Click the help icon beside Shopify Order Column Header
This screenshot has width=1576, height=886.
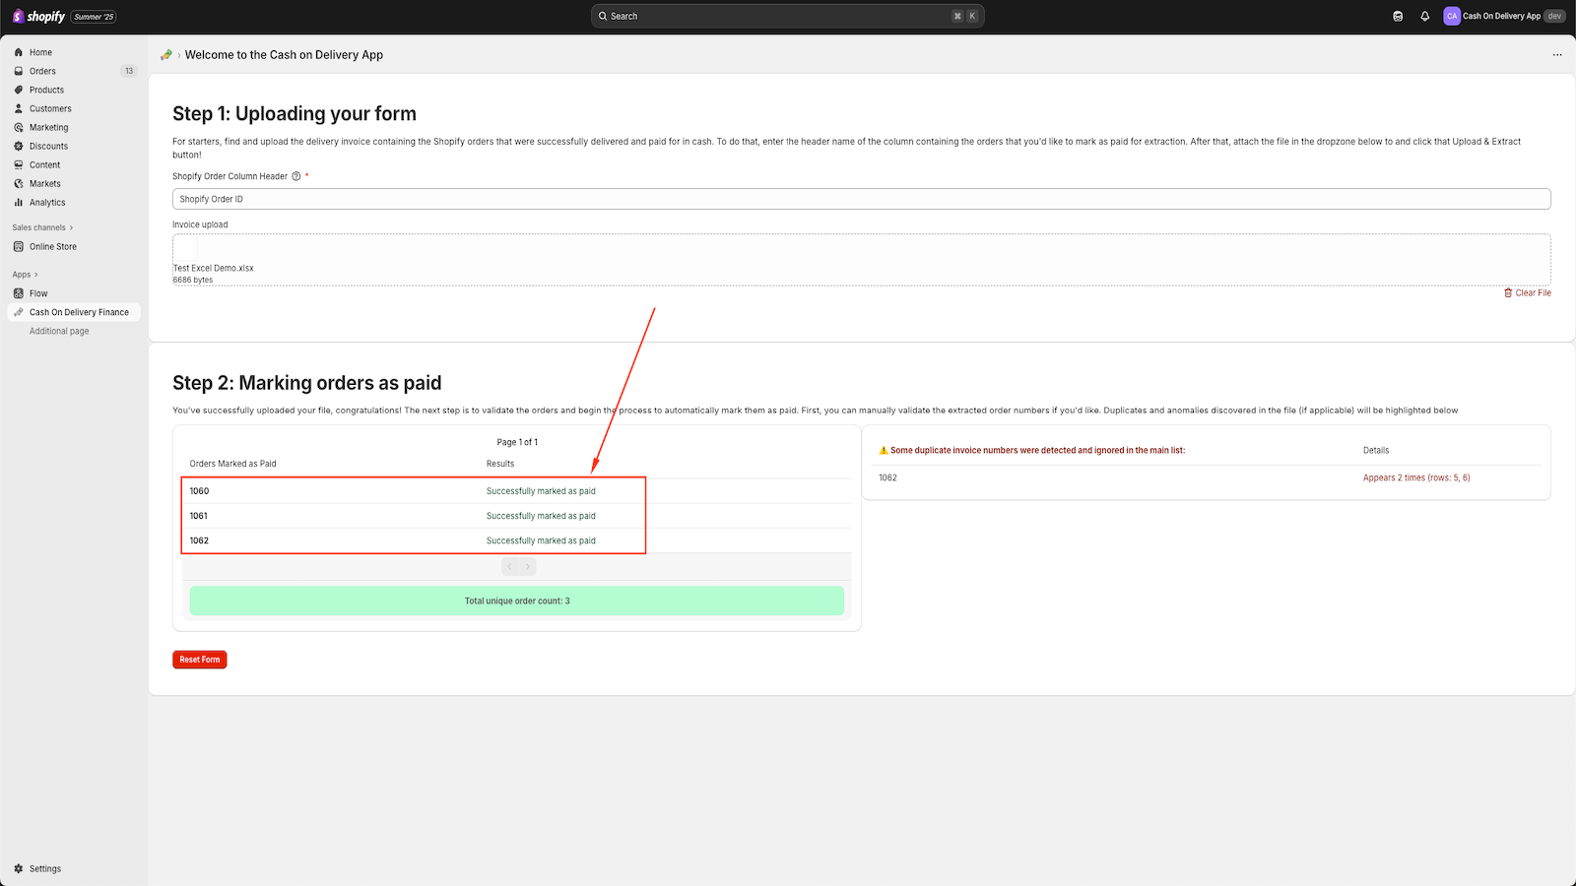tap(296, 176)
